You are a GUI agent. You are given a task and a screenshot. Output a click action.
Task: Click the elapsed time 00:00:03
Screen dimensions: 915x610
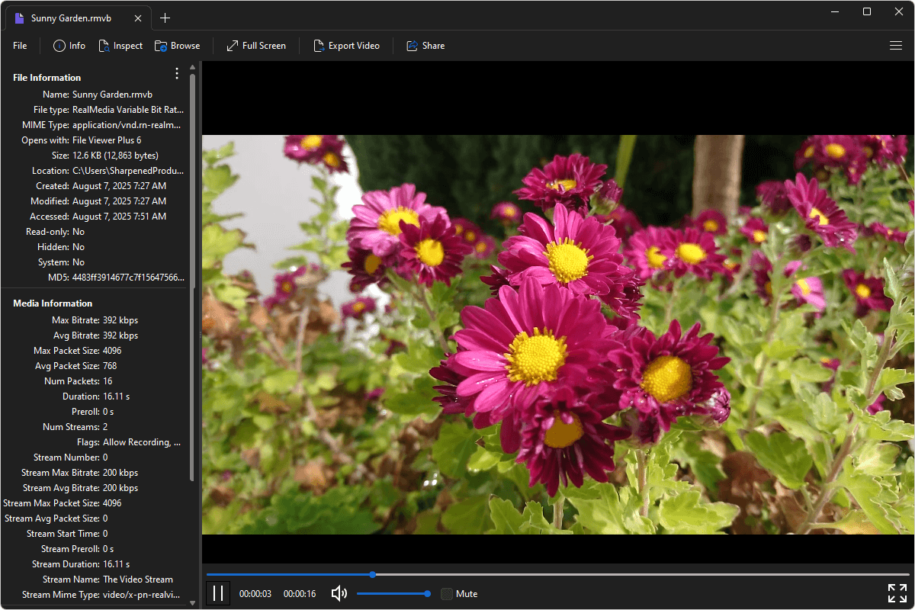255,594
